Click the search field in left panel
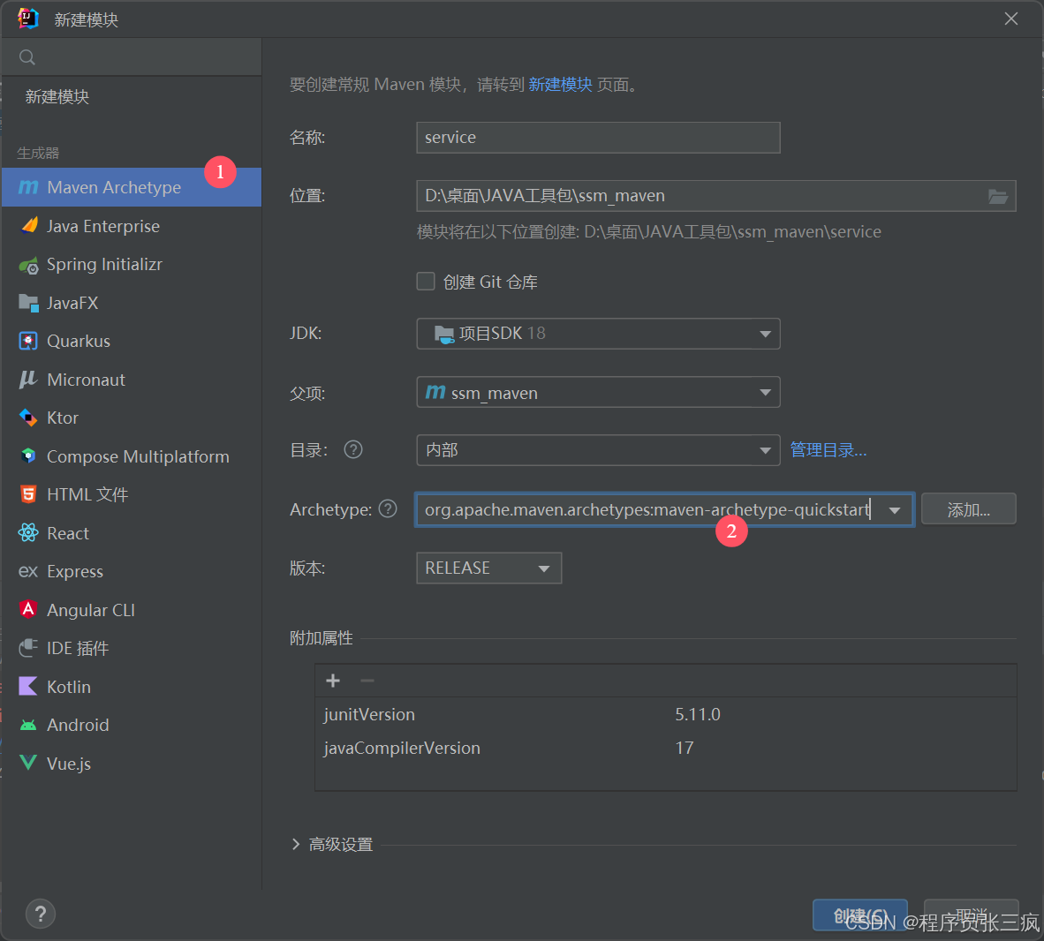Screen dimensions: 1044x941 click(x=132, y=57)
